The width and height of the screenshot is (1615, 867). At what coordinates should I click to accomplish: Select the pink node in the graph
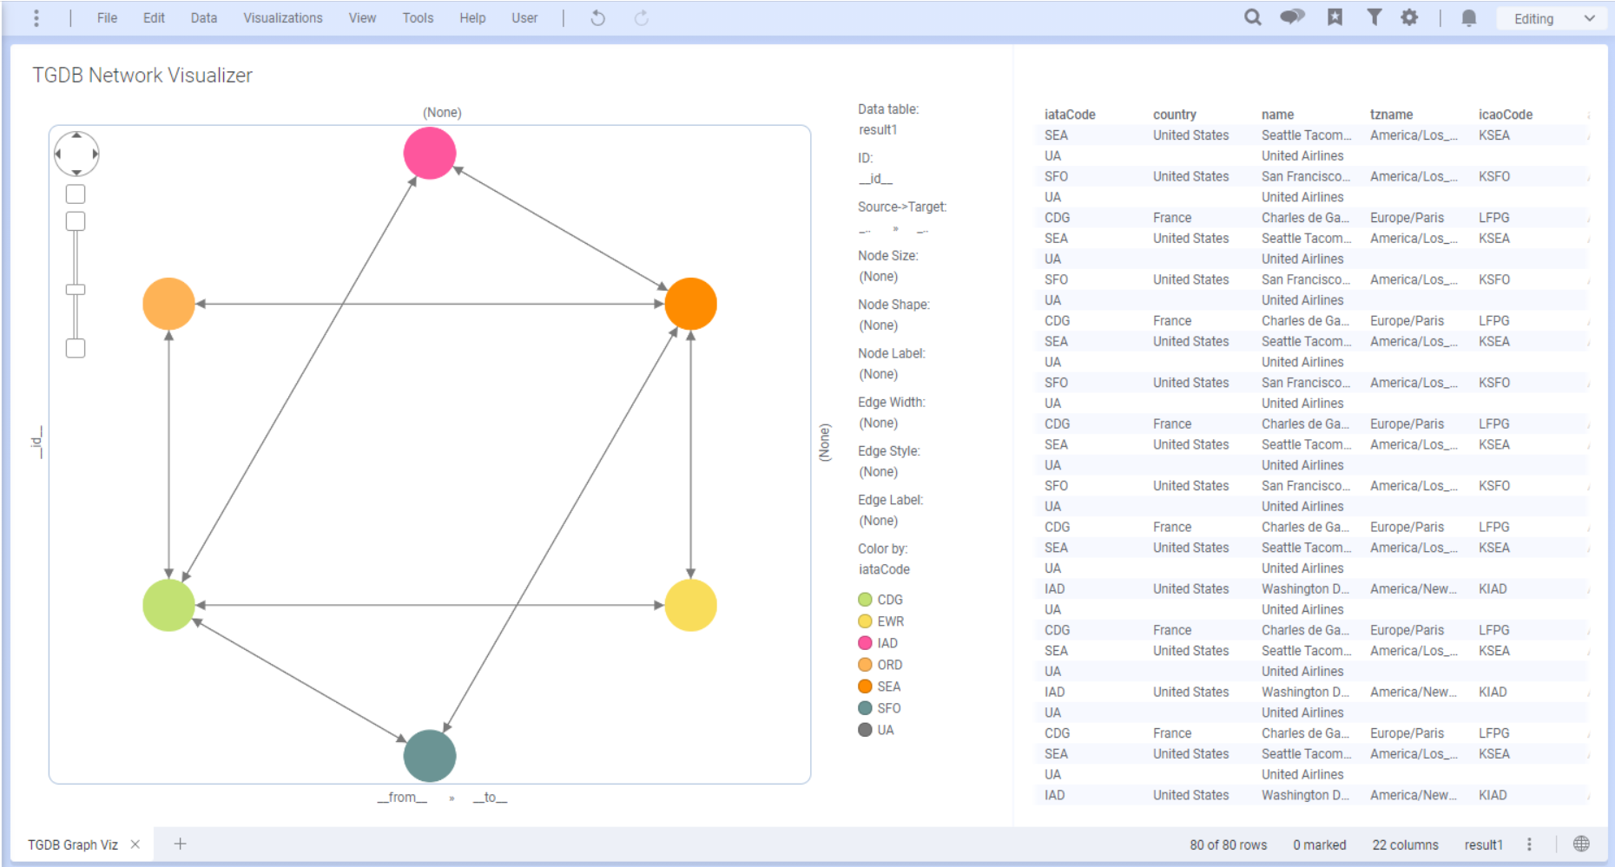click(x=430, y=154)
